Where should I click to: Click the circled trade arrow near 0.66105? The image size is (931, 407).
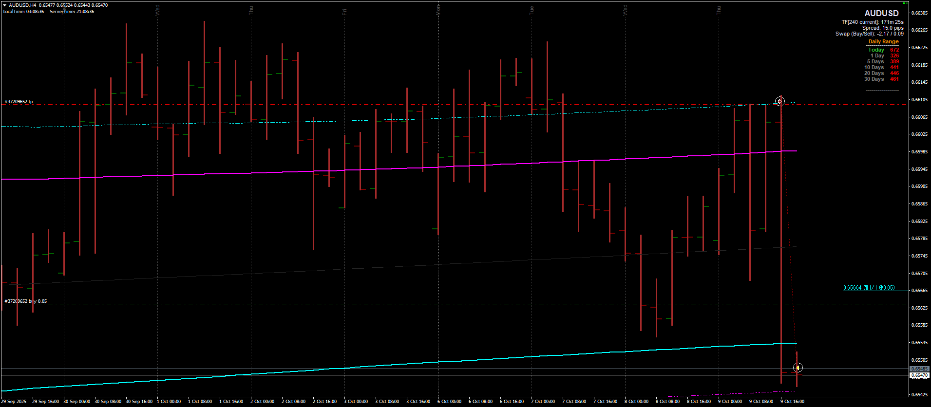(x=780, y=101)
